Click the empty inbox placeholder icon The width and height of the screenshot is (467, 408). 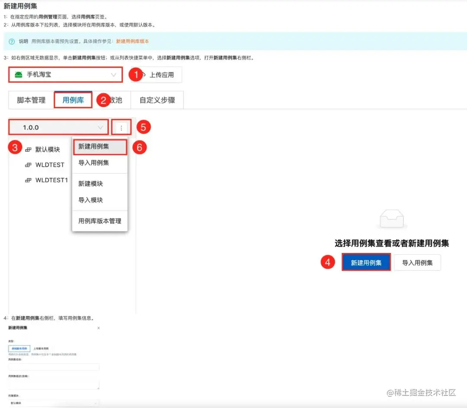[392, 219]
